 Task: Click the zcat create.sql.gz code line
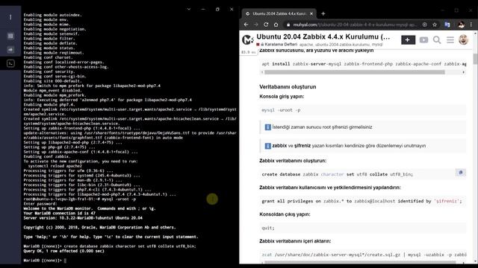364,255
